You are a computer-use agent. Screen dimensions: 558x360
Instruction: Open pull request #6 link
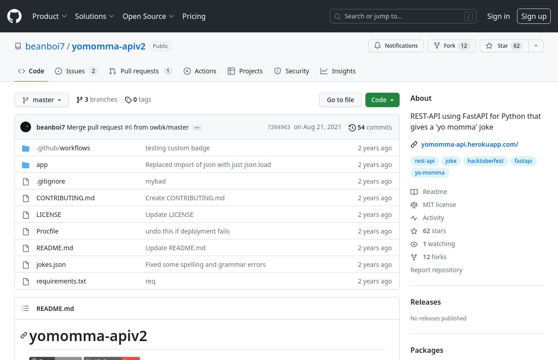pyautogui.click(x=128, y=127)
